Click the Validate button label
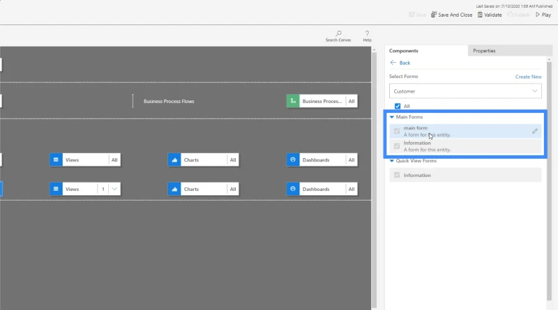The width and height of the screenshot is (558, 310). pos(493,15)
